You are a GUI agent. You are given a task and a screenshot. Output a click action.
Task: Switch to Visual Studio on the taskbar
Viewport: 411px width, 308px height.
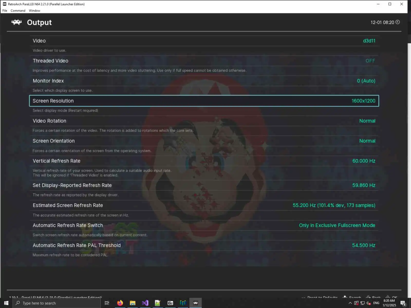point(145,303)
